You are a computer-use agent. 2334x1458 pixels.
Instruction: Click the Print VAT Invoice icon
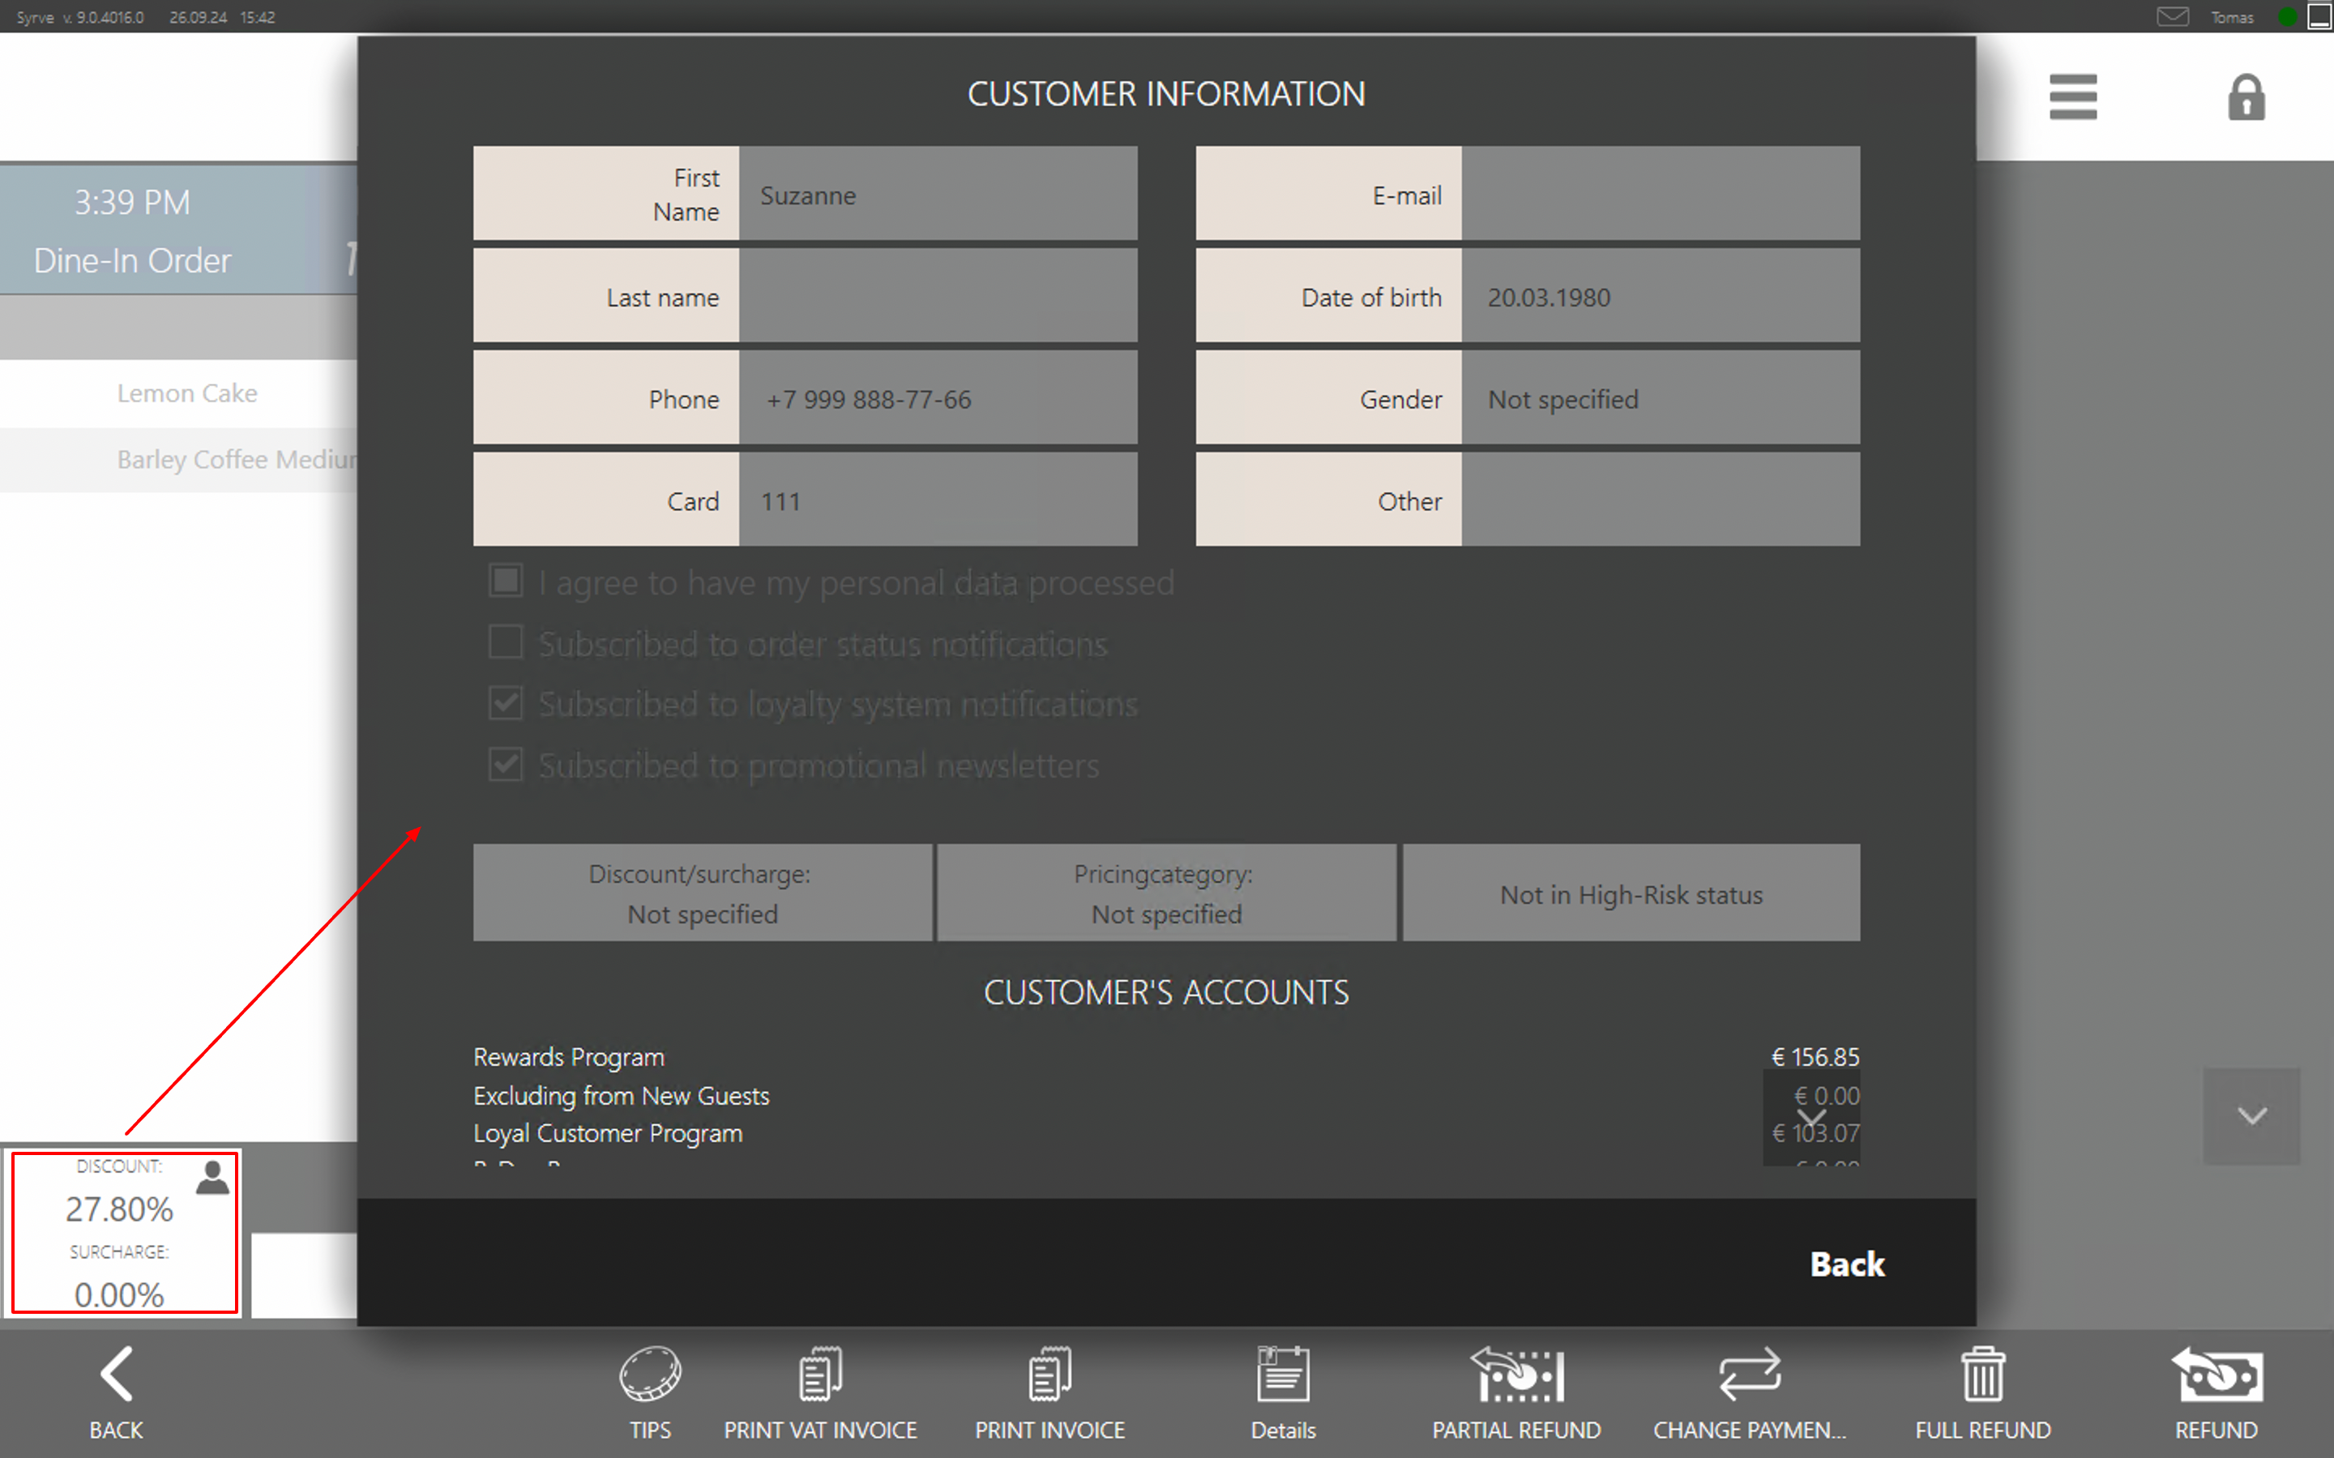[820, 1373]
